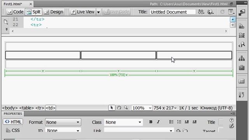Open the Properties panel options menu
The image size is (249, 140).
click(x=233, y=114)
